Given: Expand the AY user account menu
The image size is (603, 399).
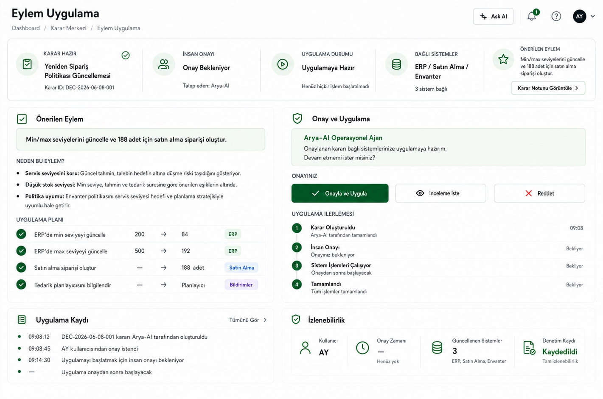Looking at the screenshot, I should 584,16.
